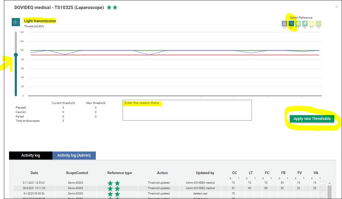Switch to the Activity log tab
The image size is (342, 199).
point(30,155)
